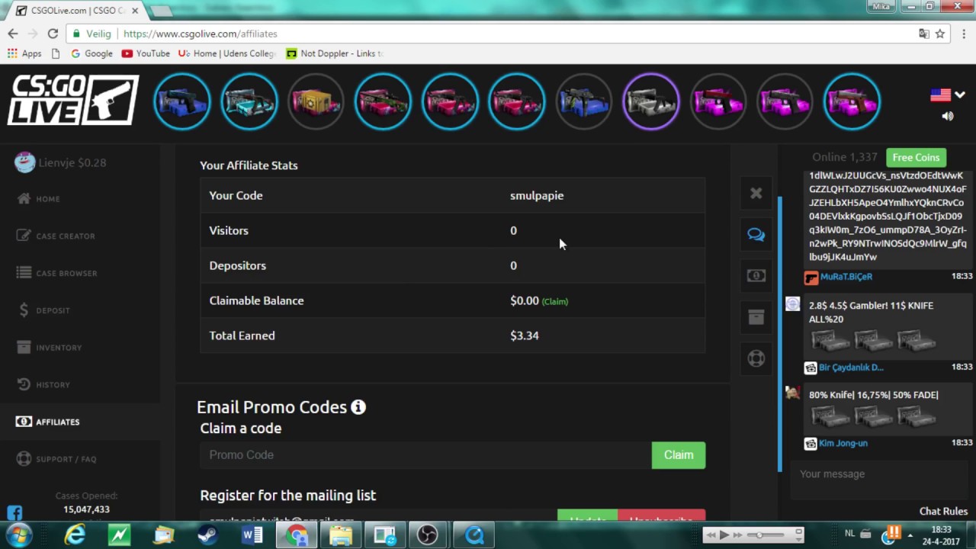Adjust the taskbar media volume slider
The width and height of the screenshot is (976, 549).
tap(766, 535)
